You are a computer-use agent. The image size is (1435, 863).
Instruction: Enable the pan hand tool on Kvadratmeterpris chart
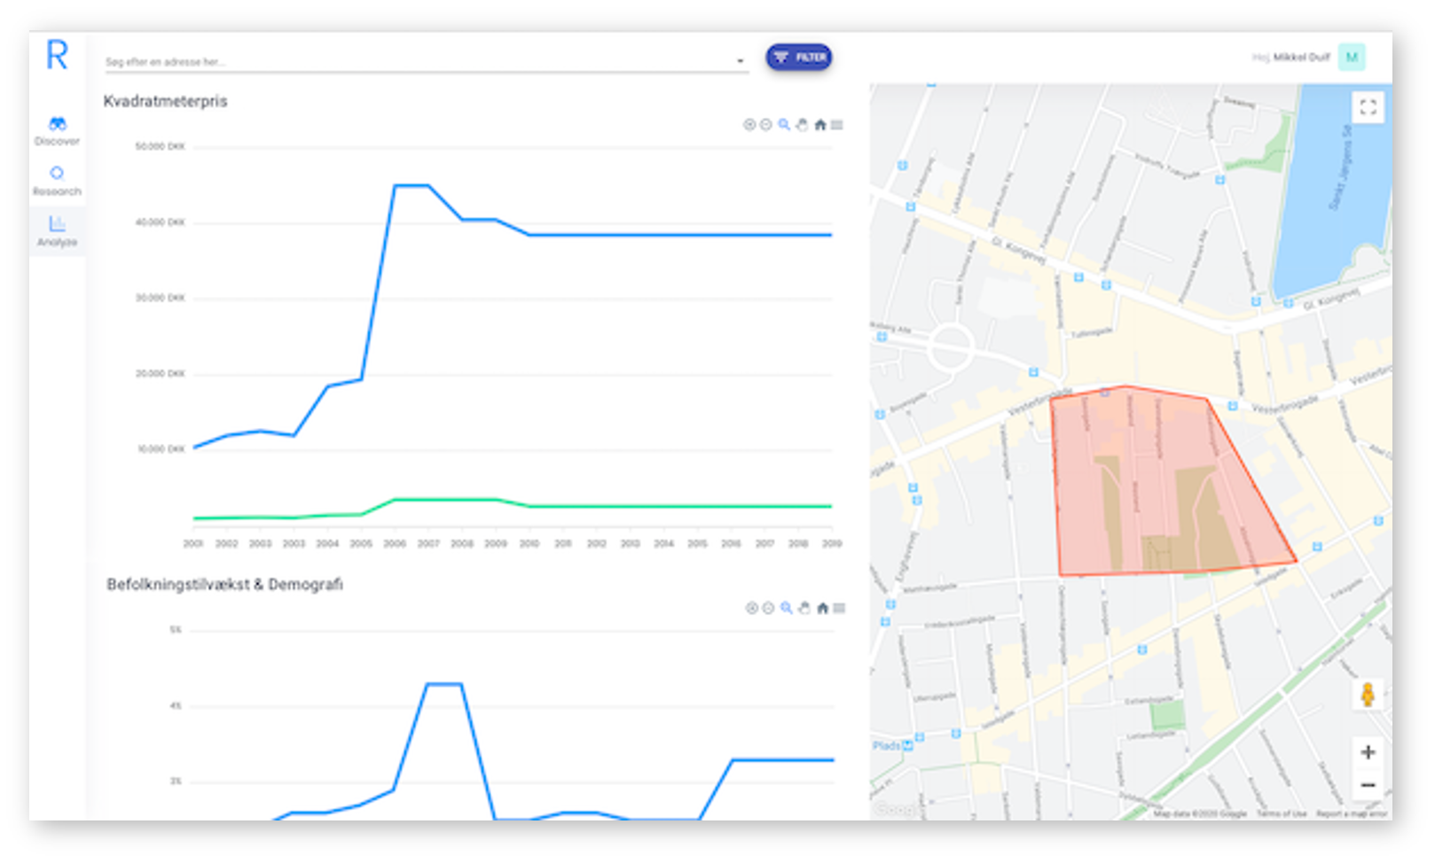802,125
